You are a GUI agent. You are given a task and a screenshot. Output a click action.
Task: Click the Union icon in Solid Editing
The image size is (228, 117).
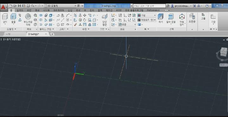[41, 15]
